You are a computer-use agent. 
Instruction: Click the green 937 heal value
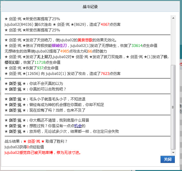click(x=40, y=68)
